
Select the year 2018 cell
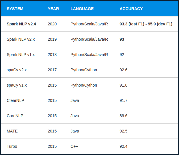(52, 55)
